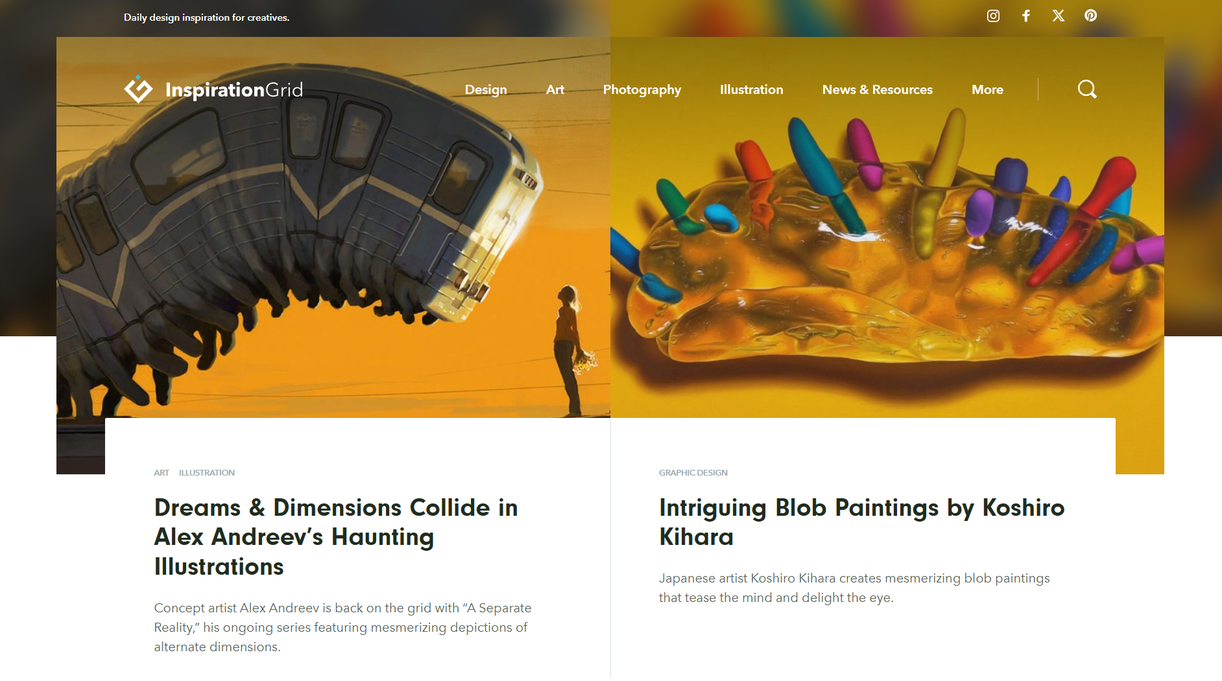Click the ART category tag
The height and width of the screenshot is (681, 1222).
click(162, 473)
